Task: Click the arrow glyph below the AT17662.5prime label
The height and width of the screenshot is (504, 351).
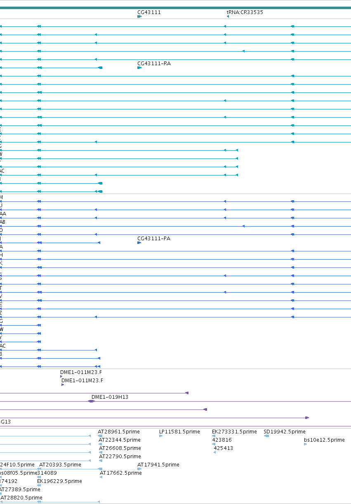Action: [101, 477]
